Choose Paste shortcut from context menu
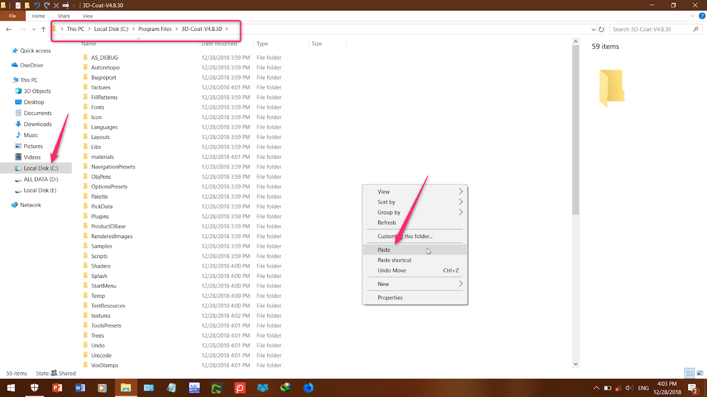Screen dimensions: 707x397 (x=414, y=260)
